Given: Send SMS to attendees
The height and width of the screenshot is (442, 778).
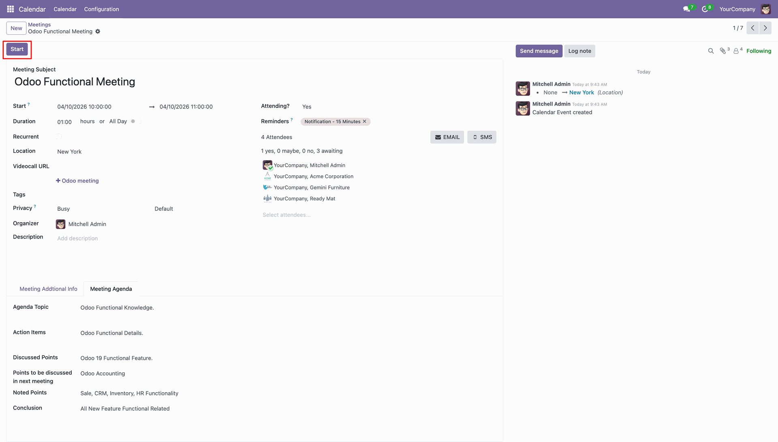Looking at the screenshot, I should click(x=482, y=137).
